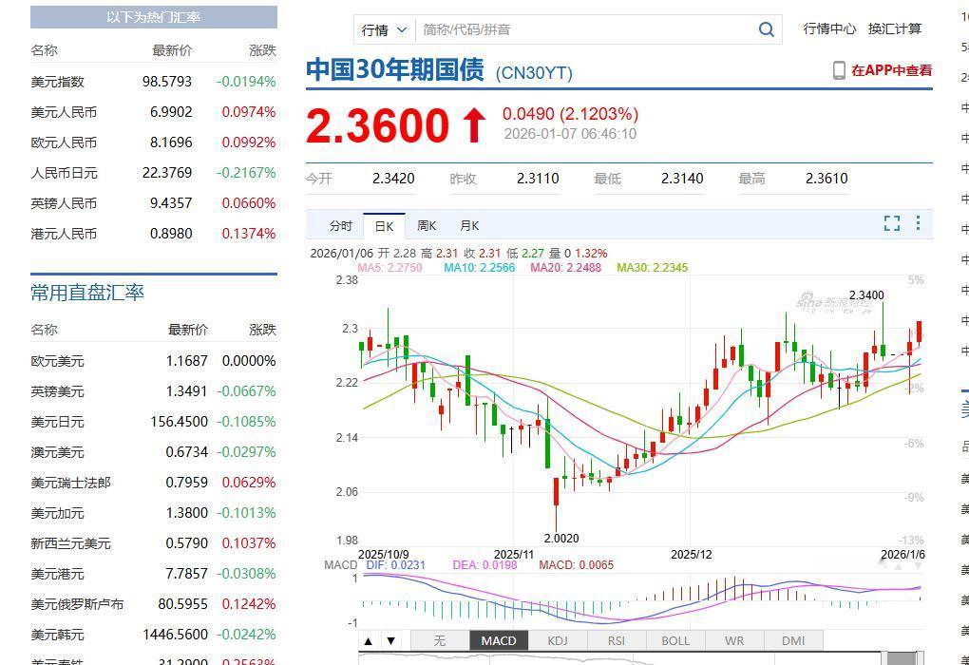Switch to the 月K monthly chart tab

pos(467,225)
